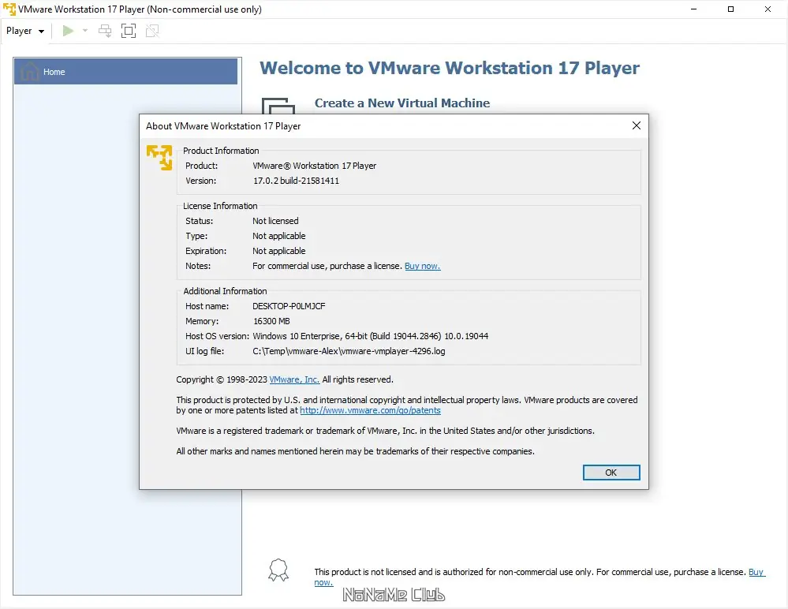Close the About VMware Workstation dialog
788x609 pixels.
point(637,125)
